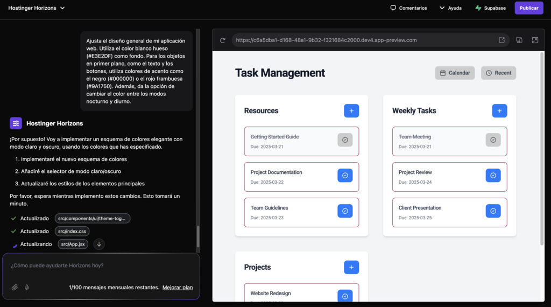The image size is (551, 307).
Task: Open preview in a new tab icon
Action: (502, 40)
